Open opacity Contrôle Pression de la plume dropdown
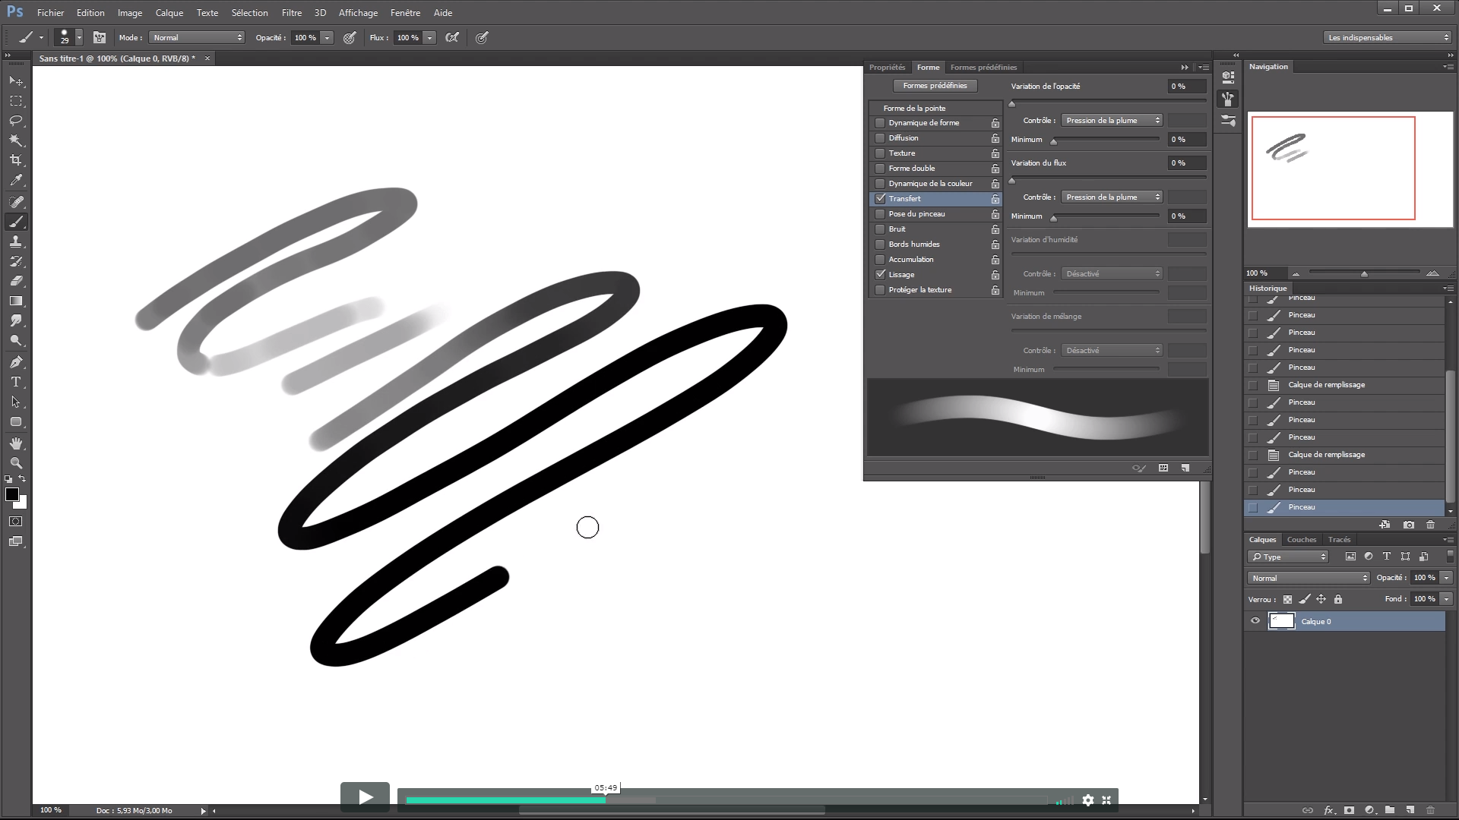 (x=1112, y=121)
